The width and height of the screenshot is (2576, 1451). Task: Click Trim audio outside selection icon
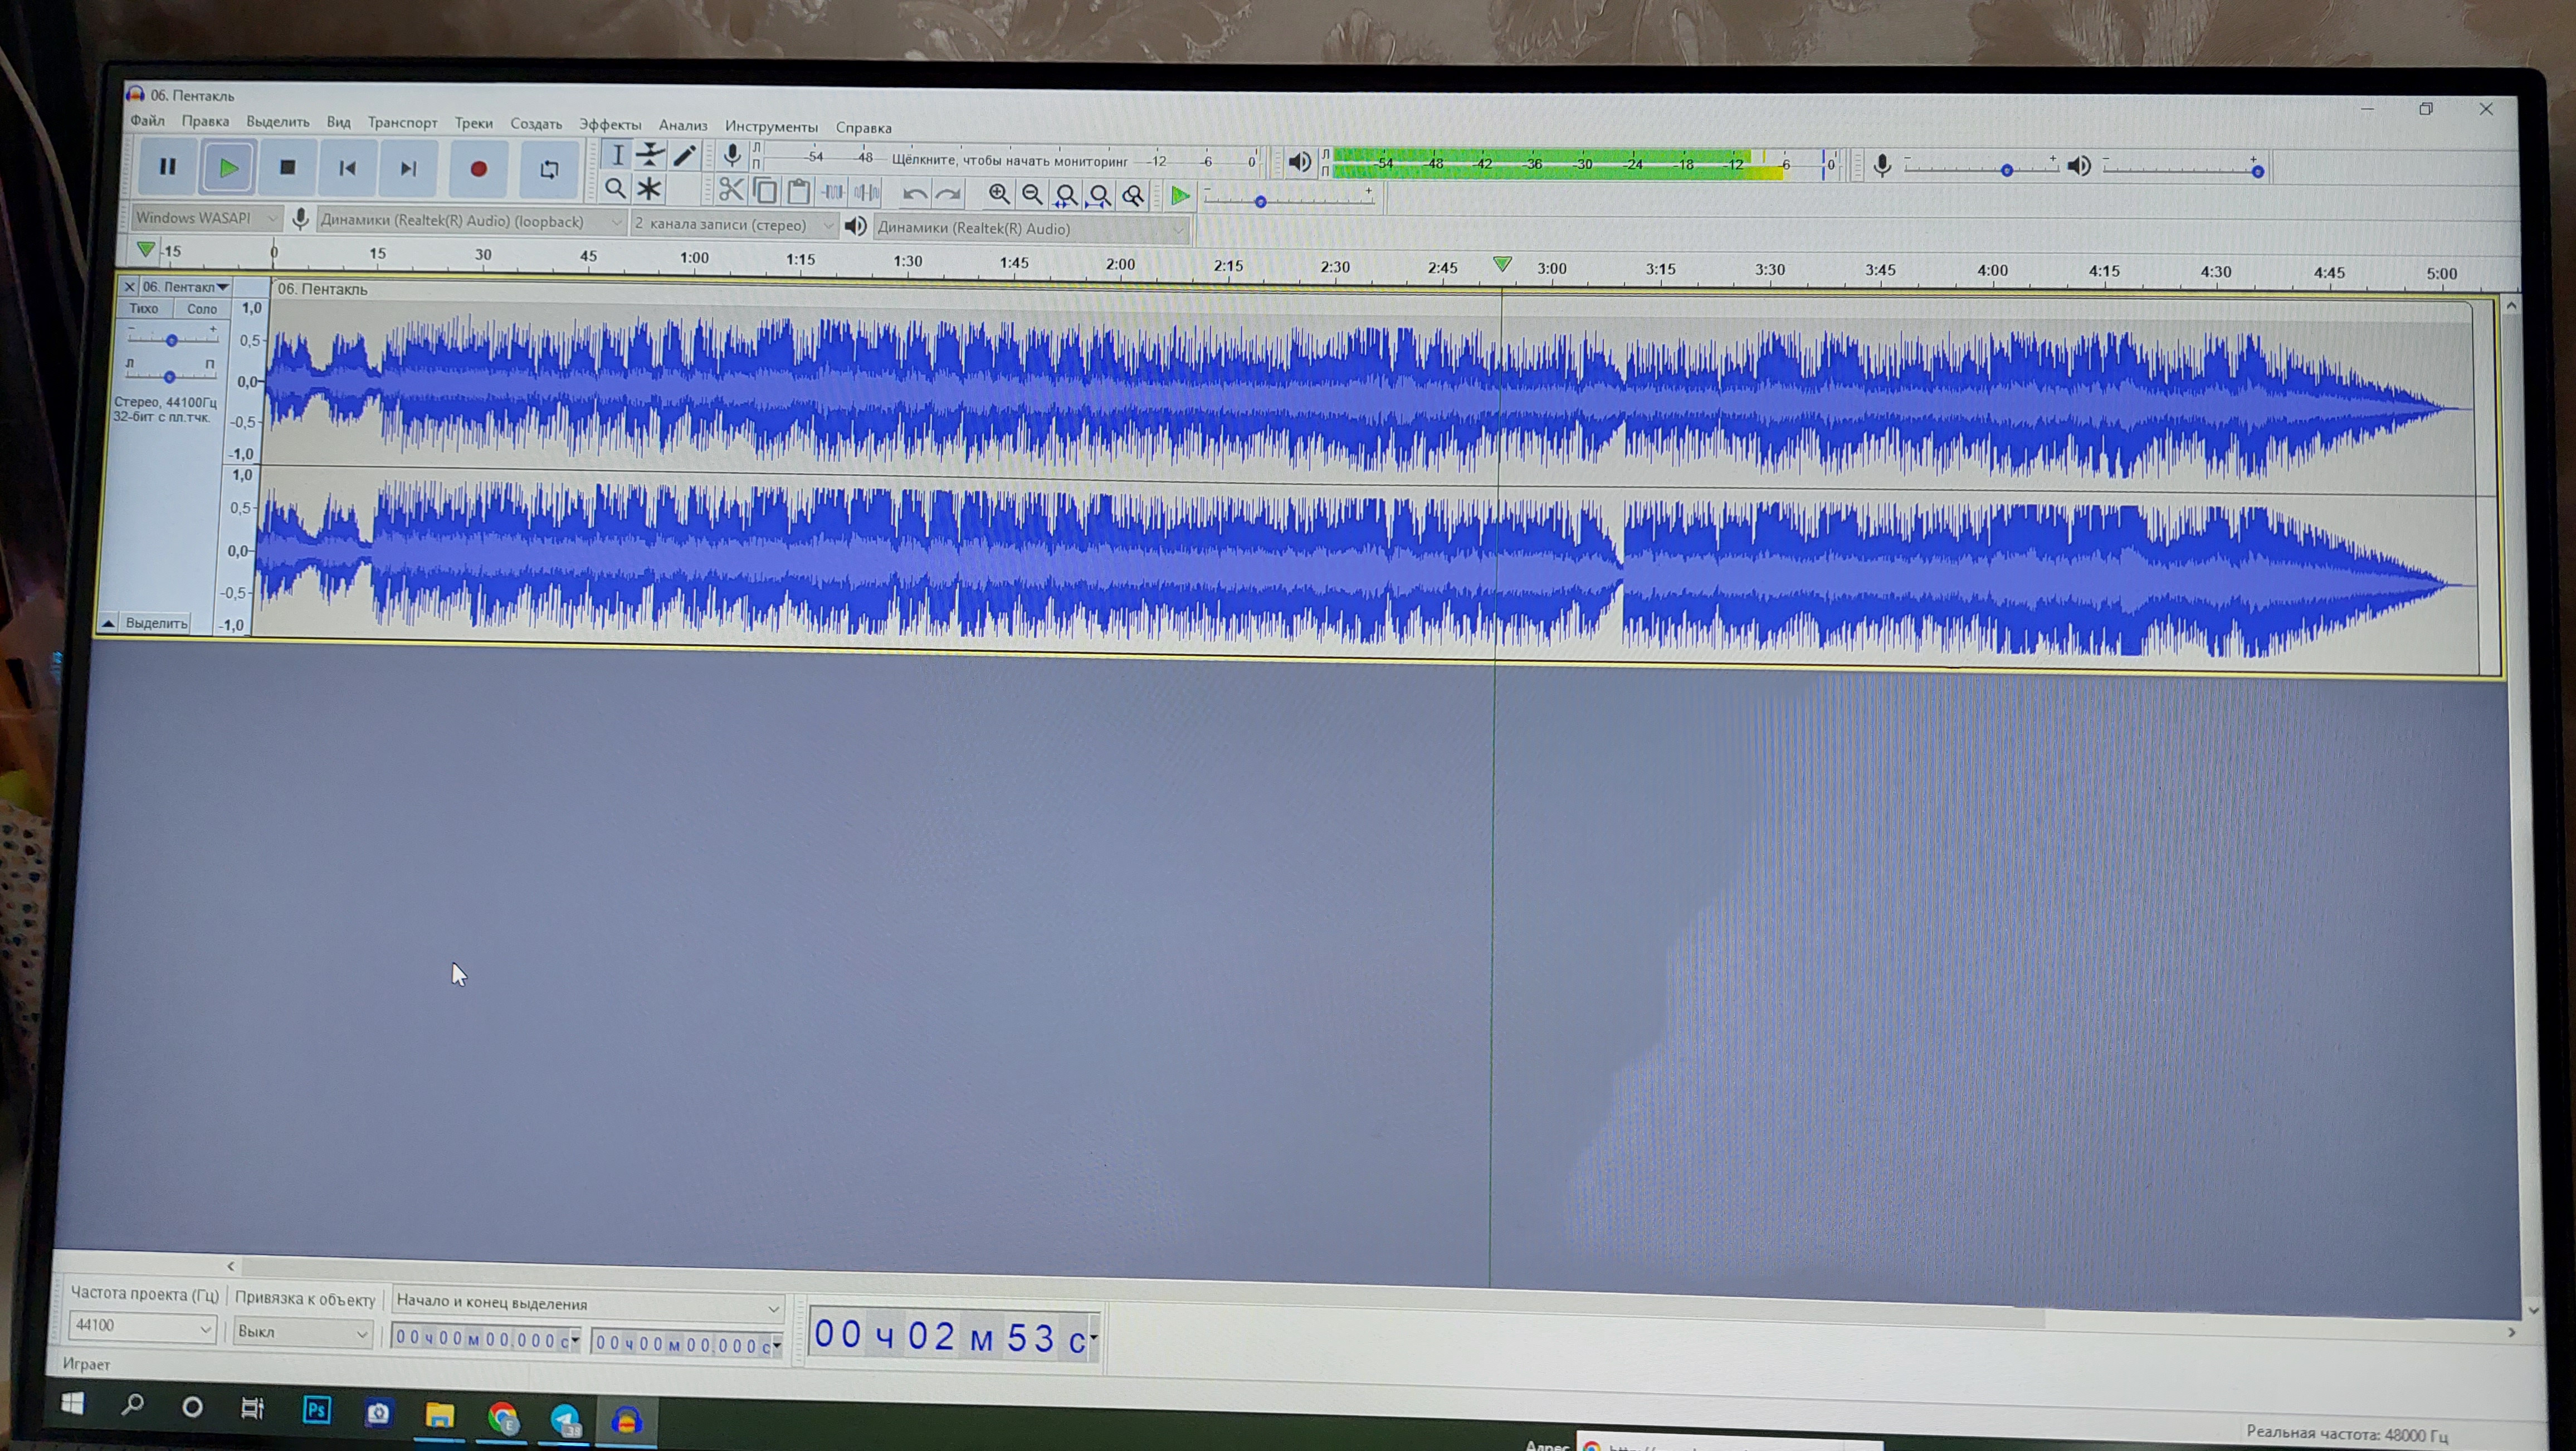832,191
